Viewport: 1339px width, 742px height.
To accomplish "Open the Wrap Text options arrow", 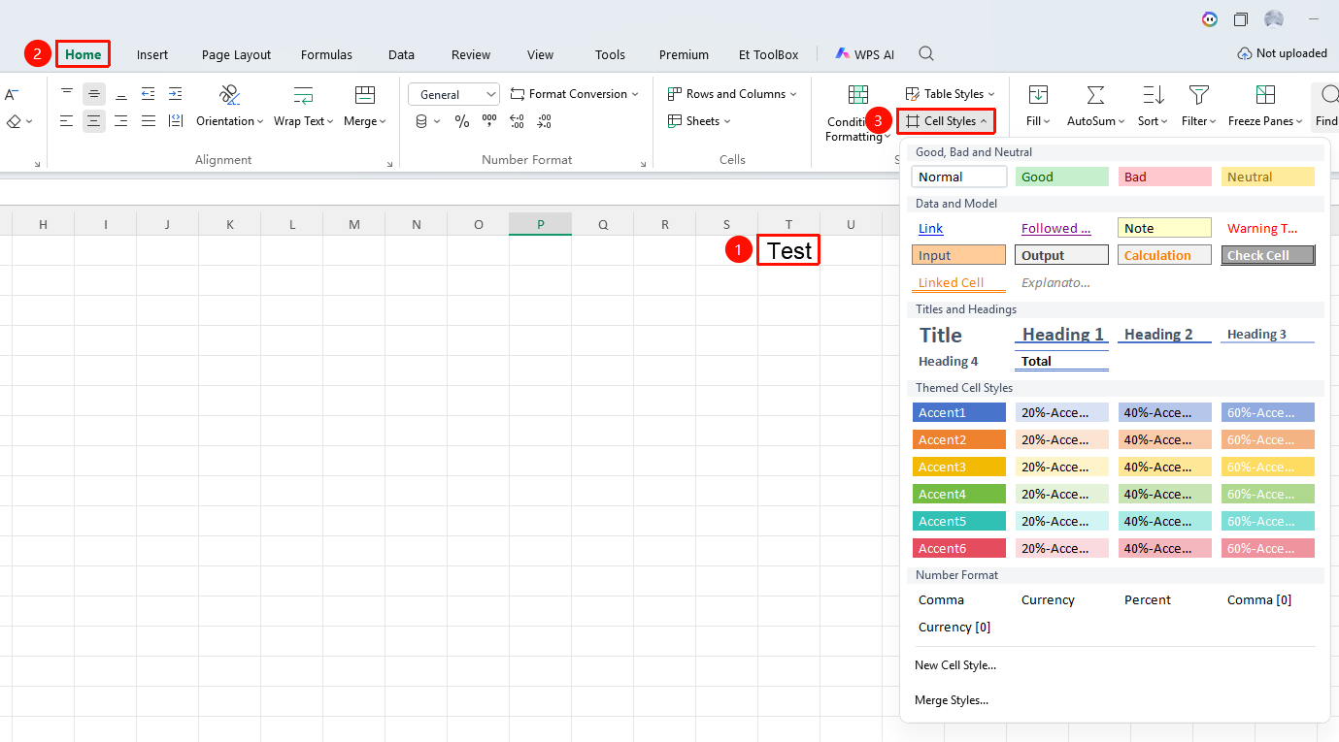I will tap(330, 121).
